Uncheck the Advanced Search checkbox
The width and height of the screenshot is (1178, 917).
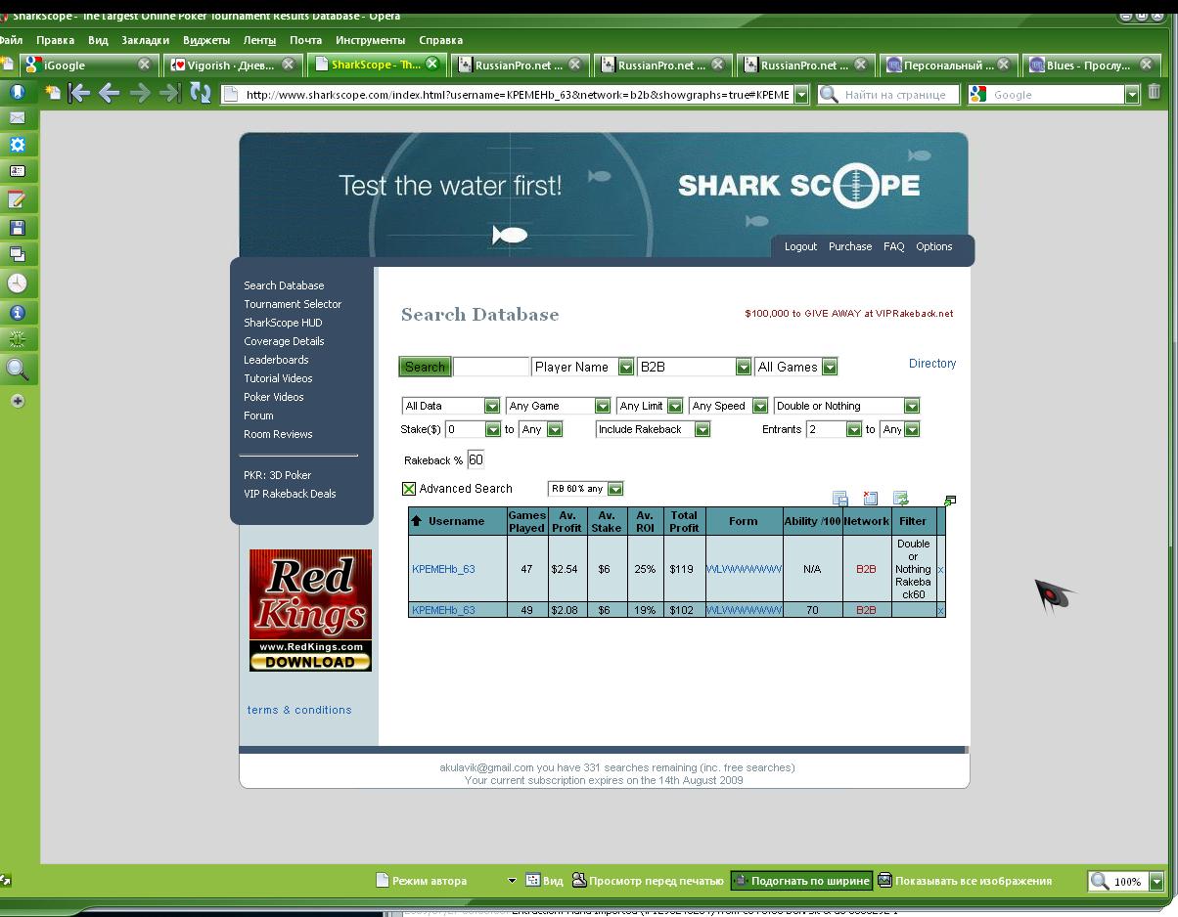click(x=409, y=489)
